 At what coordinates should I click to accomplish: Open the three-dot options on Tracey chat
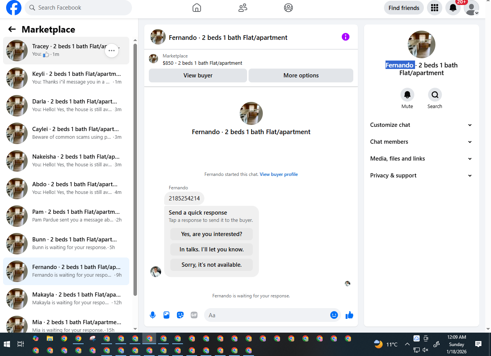point(112,50)
